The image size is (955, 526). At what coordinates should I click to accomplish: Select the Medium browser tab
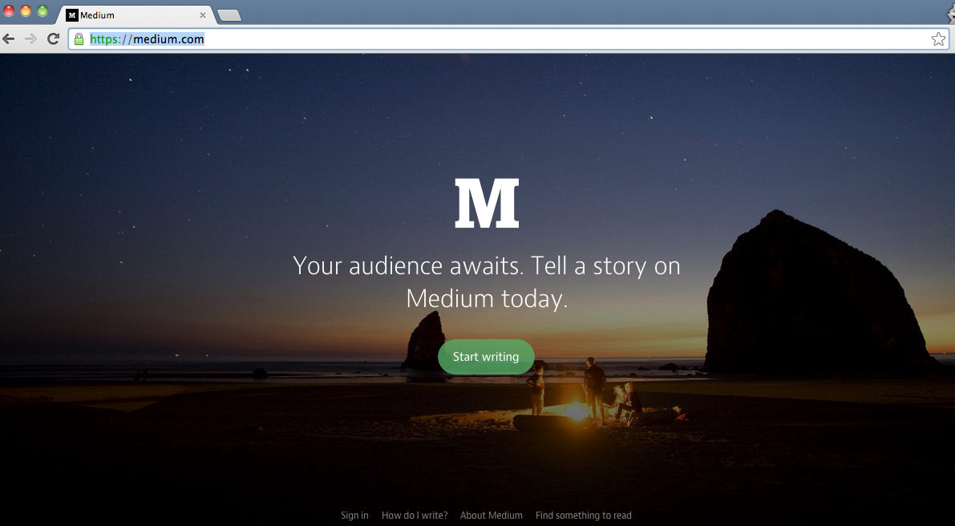point(136,15)
